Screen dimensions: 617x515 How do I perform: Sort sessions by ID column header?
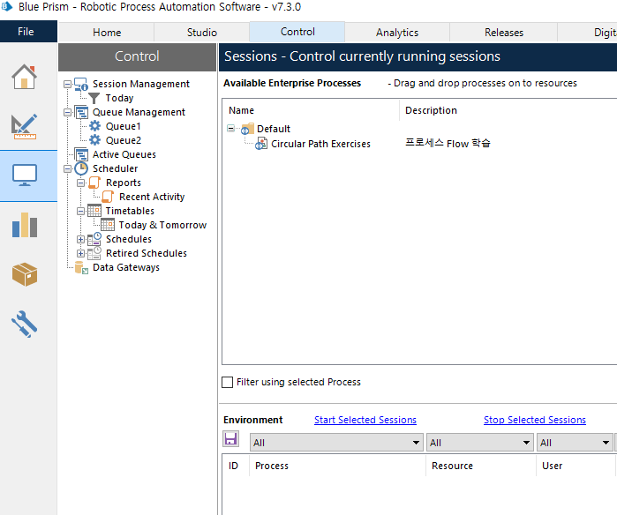[236, 466]
